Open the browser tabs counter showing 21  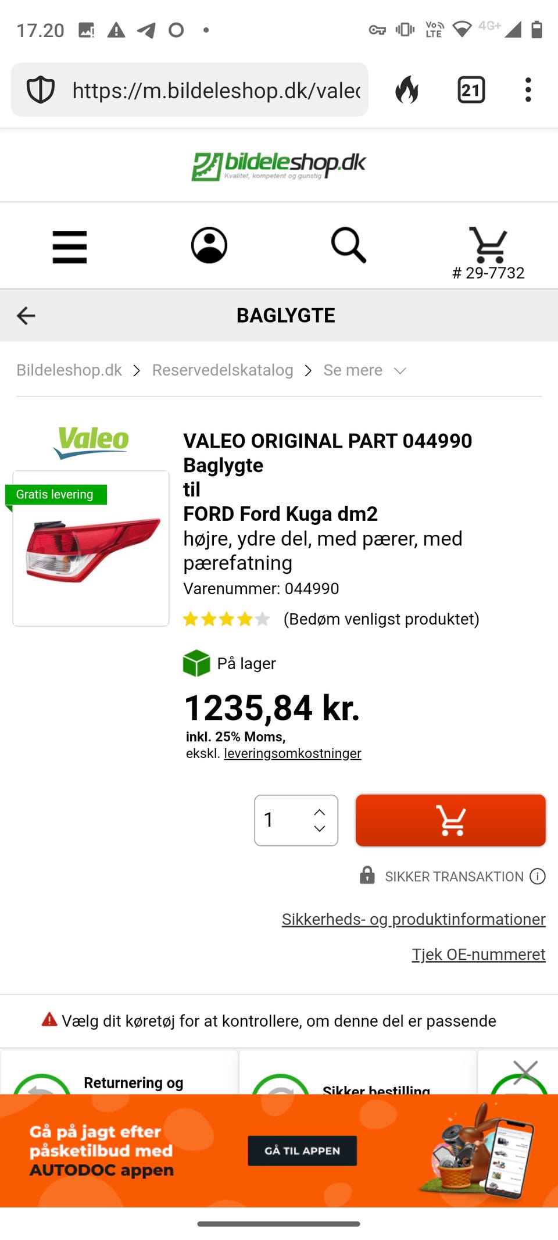471,90
